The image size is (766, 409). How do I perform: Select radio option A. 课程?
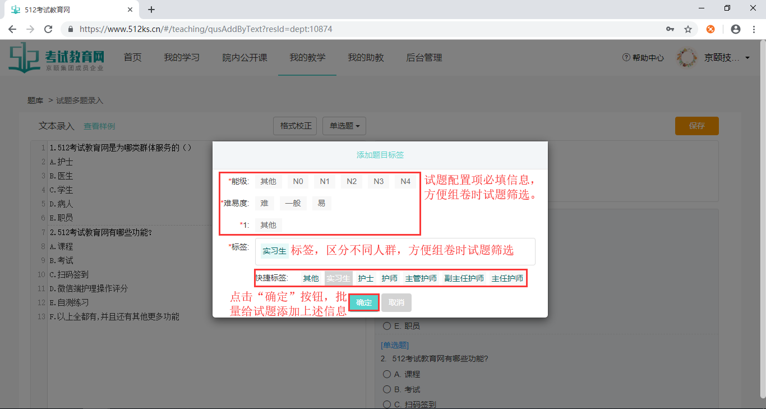pyautogui.click(x=386, y=374)
